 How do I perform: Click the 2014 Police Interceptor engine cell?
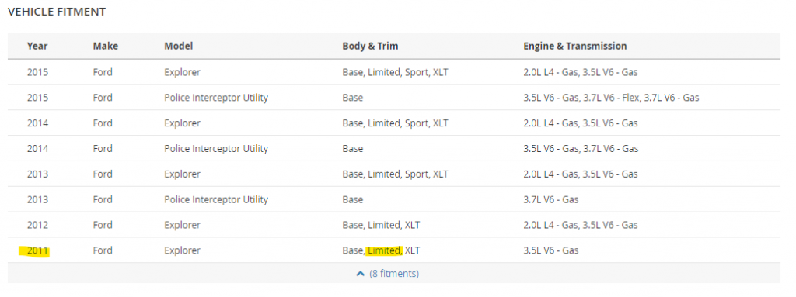[581, 149]
